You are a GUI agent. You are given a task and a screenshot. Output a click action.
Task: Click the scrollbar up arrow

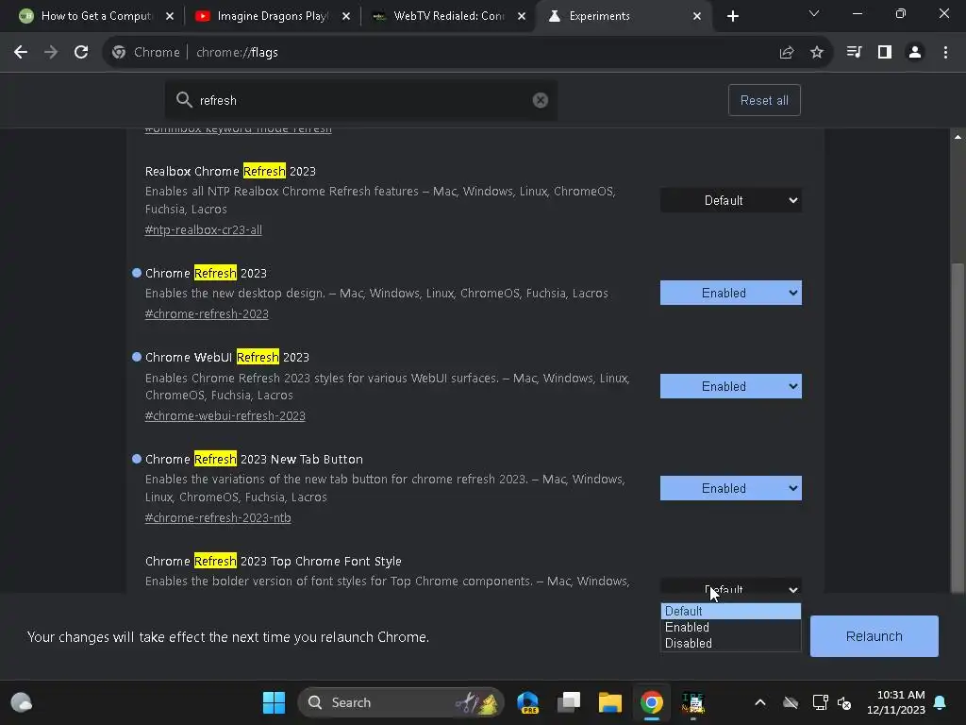(958, 137)
